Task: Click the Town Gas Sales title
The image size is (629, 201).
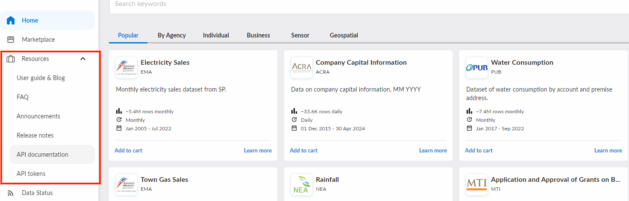Action: pos(165,180)
